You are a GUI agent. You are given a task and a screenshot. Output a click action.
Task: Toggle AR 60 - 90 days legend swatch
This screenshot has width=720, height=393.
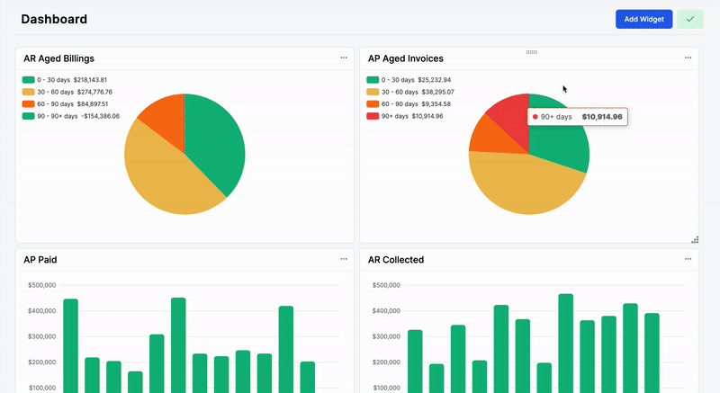tap(29, 104)
